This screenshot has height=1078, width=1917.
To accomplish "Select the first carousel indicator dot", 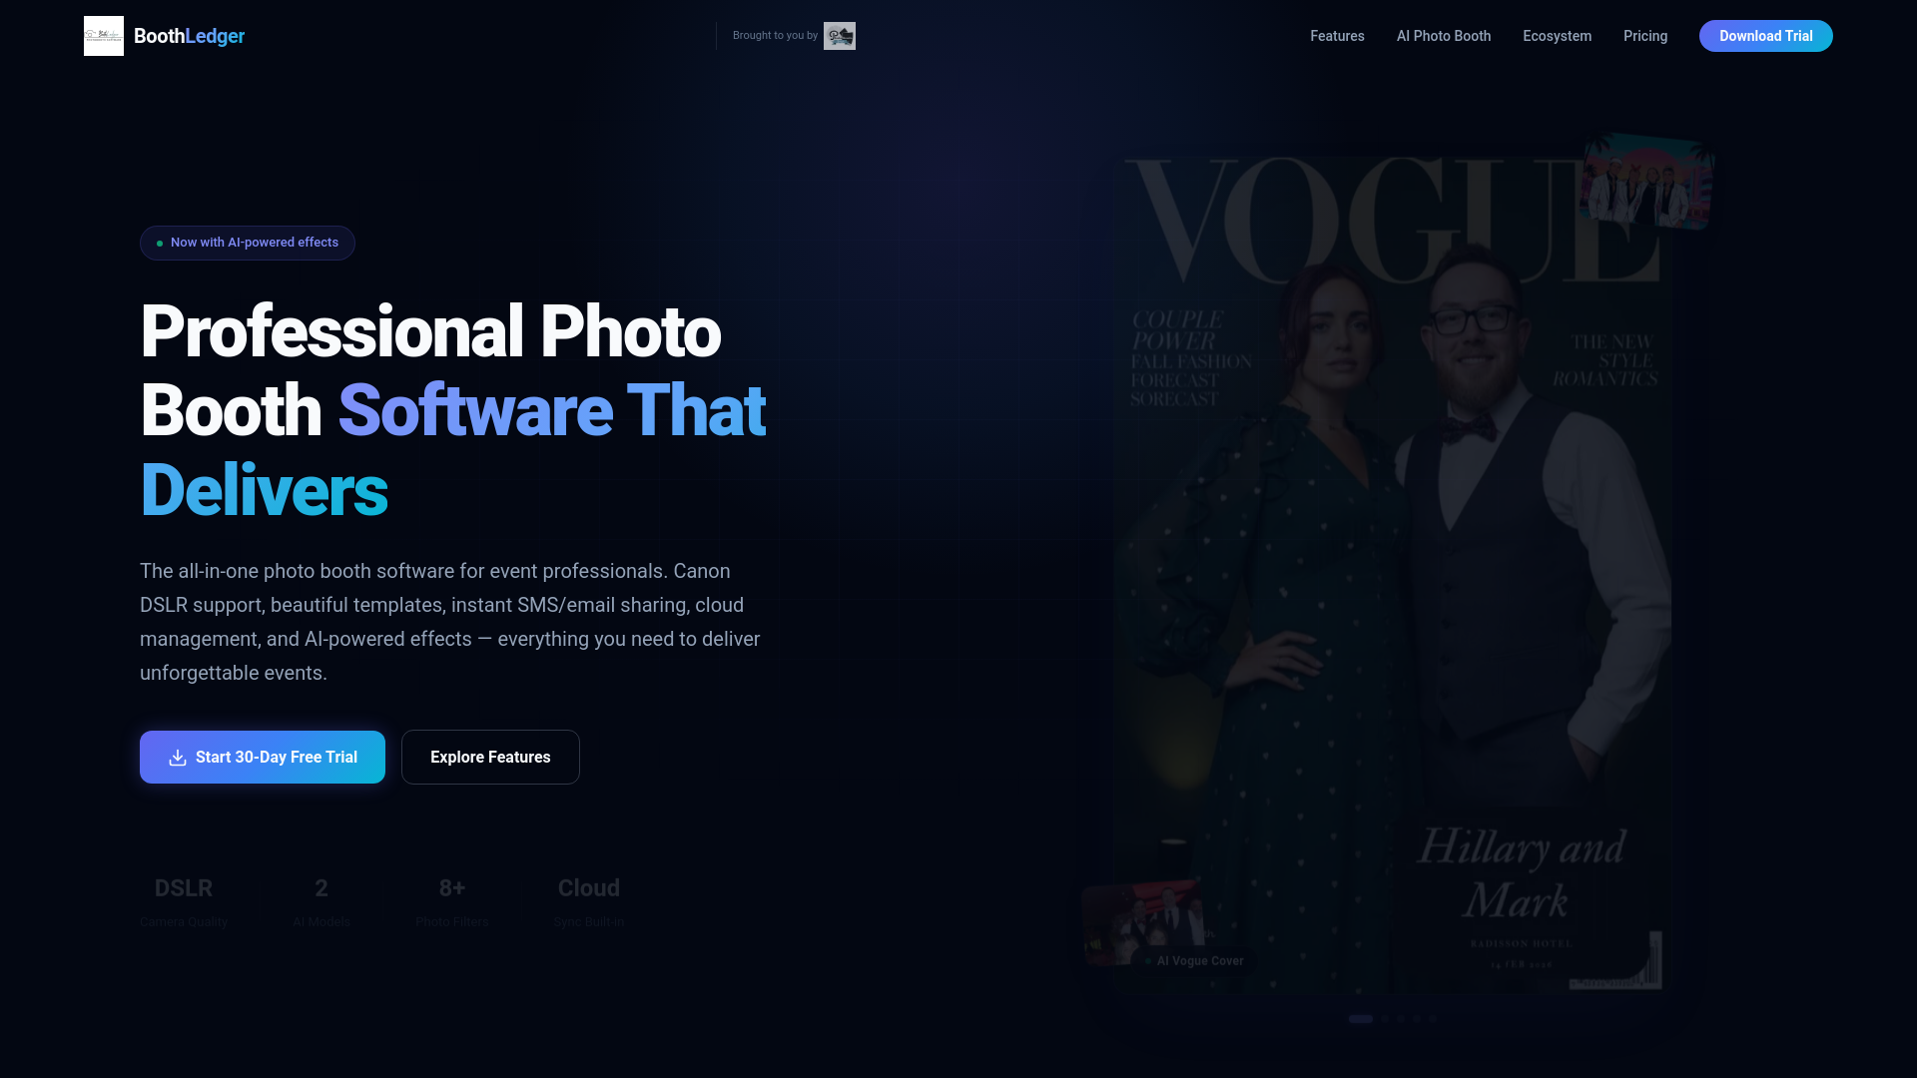I will coord(1360,1019).
